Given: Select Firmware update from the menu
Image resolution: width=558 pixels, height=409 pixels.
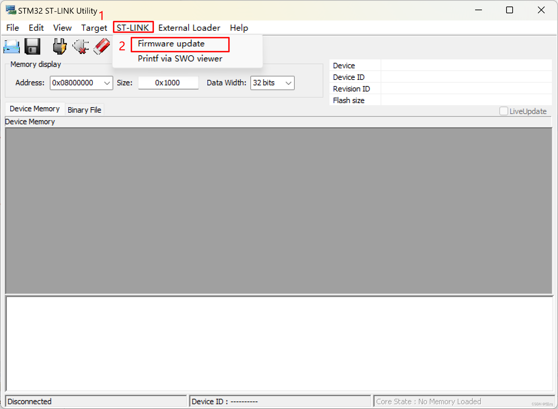Looking at the screenshot, I should [x=171, y=44].
